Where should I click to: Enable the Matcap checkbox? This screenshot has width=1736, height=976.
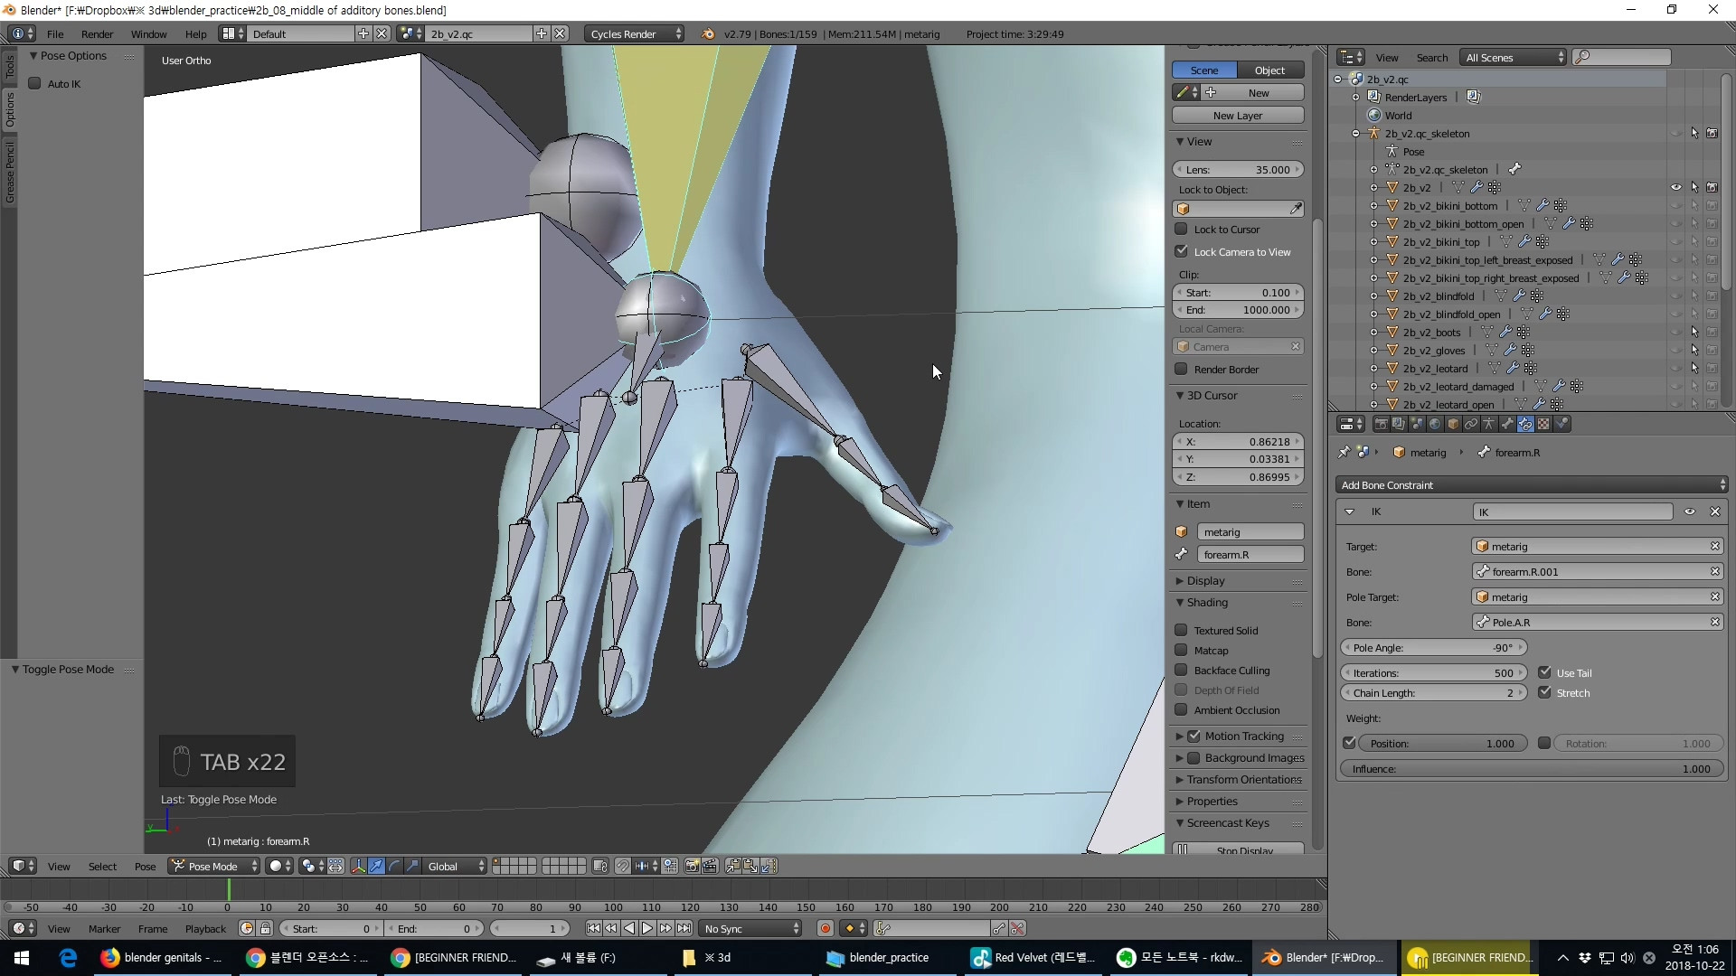[1181, 650]
